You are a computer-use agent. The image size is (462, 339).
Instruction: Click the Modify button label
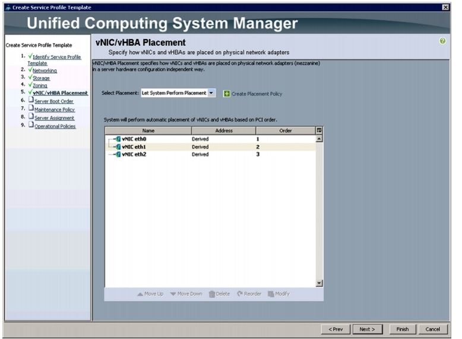coord(282,294)
